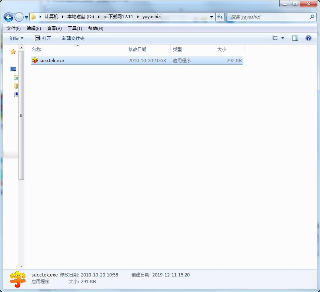Open the address bar history dropdown
This screenshot has height=292, width=320.
point(211,17)
